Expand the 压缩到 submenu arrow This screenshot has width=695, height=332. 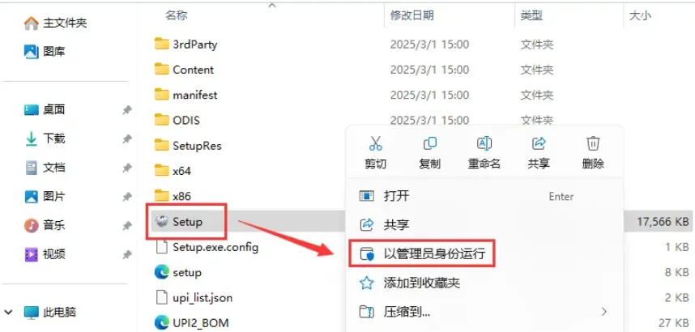pos(603,311)
